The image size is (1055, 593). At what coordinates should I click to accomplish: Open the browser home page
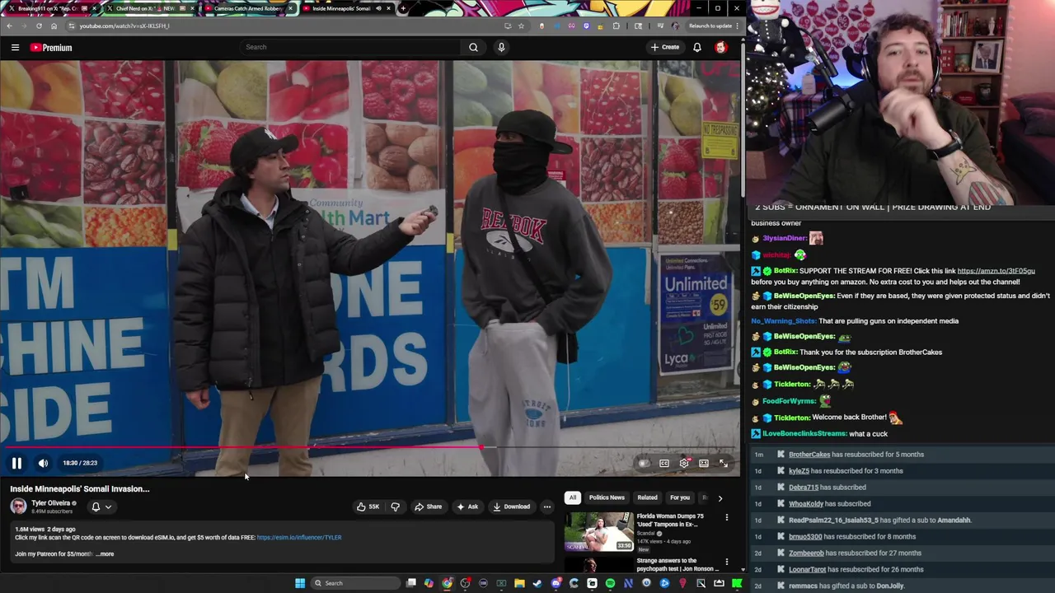(54, 26)
